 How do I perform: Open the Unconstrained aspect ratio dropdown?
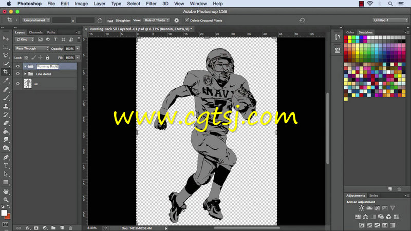pyautogui.click(x=36, y=20)
